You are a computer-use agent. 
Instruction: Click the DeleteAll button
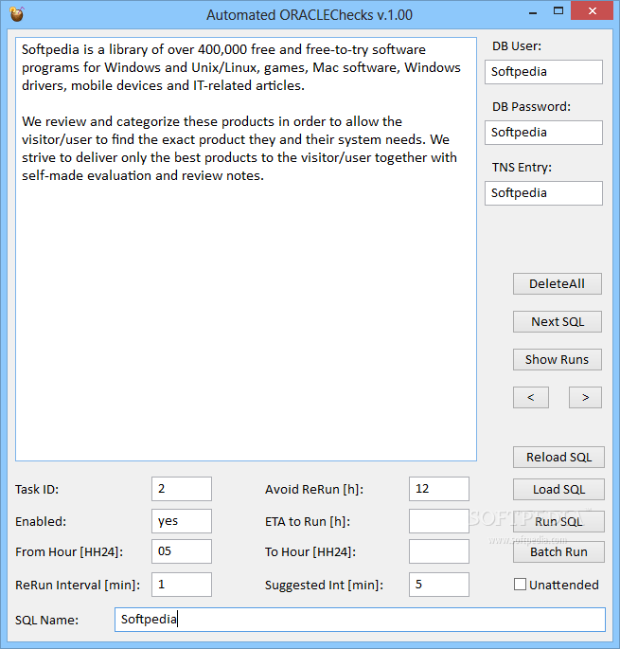click(558, 284)
